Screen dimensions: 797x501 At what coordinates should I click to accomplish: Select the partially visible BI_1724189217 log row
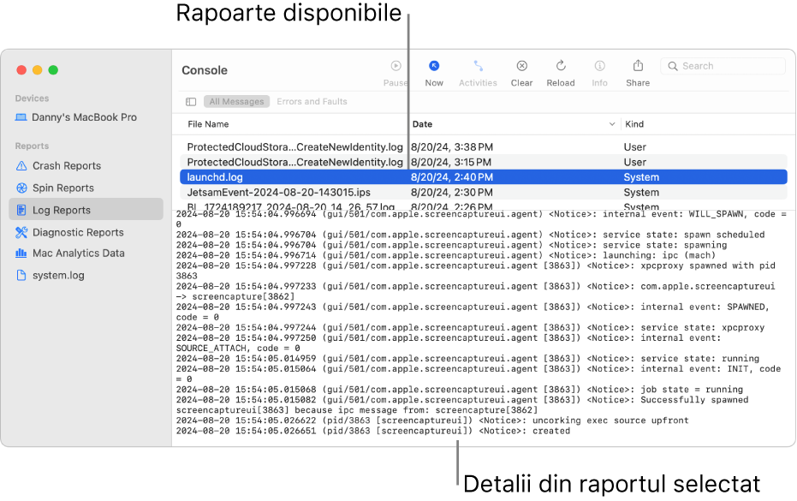coord(484,206)
